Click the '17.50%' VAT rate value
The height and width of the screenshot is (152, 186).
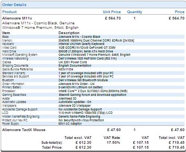[113, 142]
